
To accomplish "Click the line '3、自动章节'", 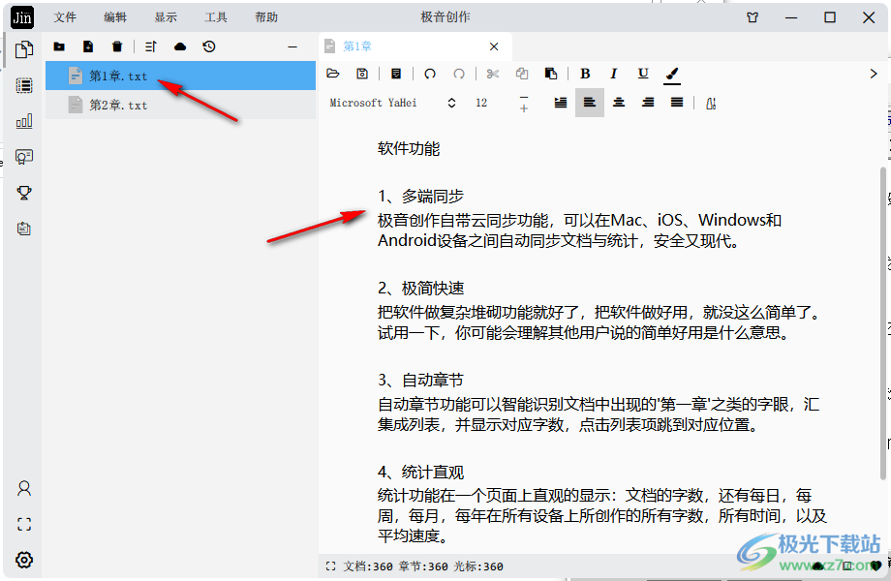I will [x=421, y=380].
